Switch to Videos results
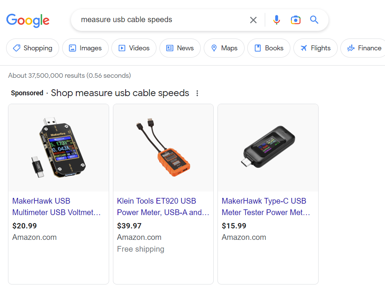The image size is (385, 286). pos(134,48)
